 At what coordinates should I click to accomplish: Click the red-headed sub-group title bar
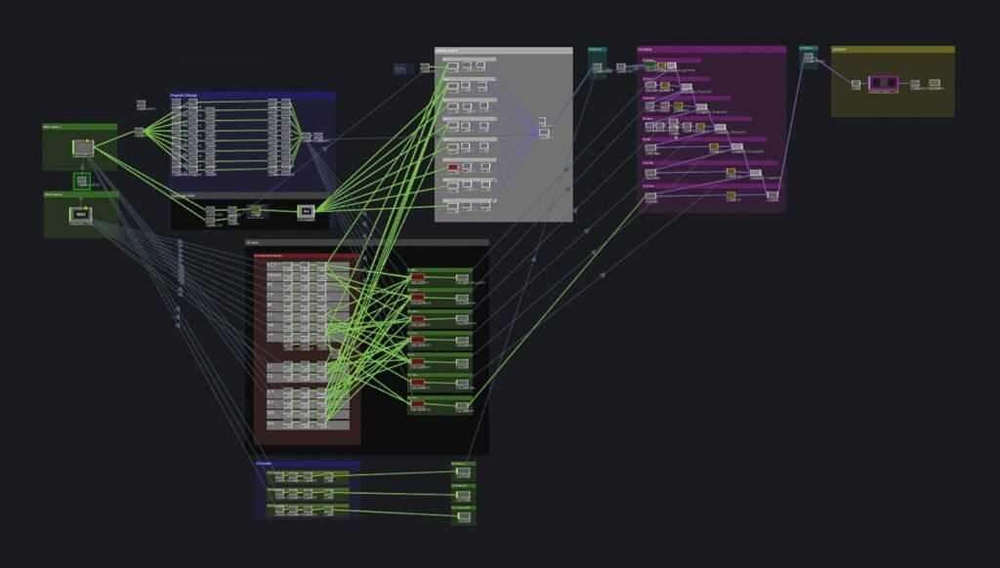coord(307,256)
